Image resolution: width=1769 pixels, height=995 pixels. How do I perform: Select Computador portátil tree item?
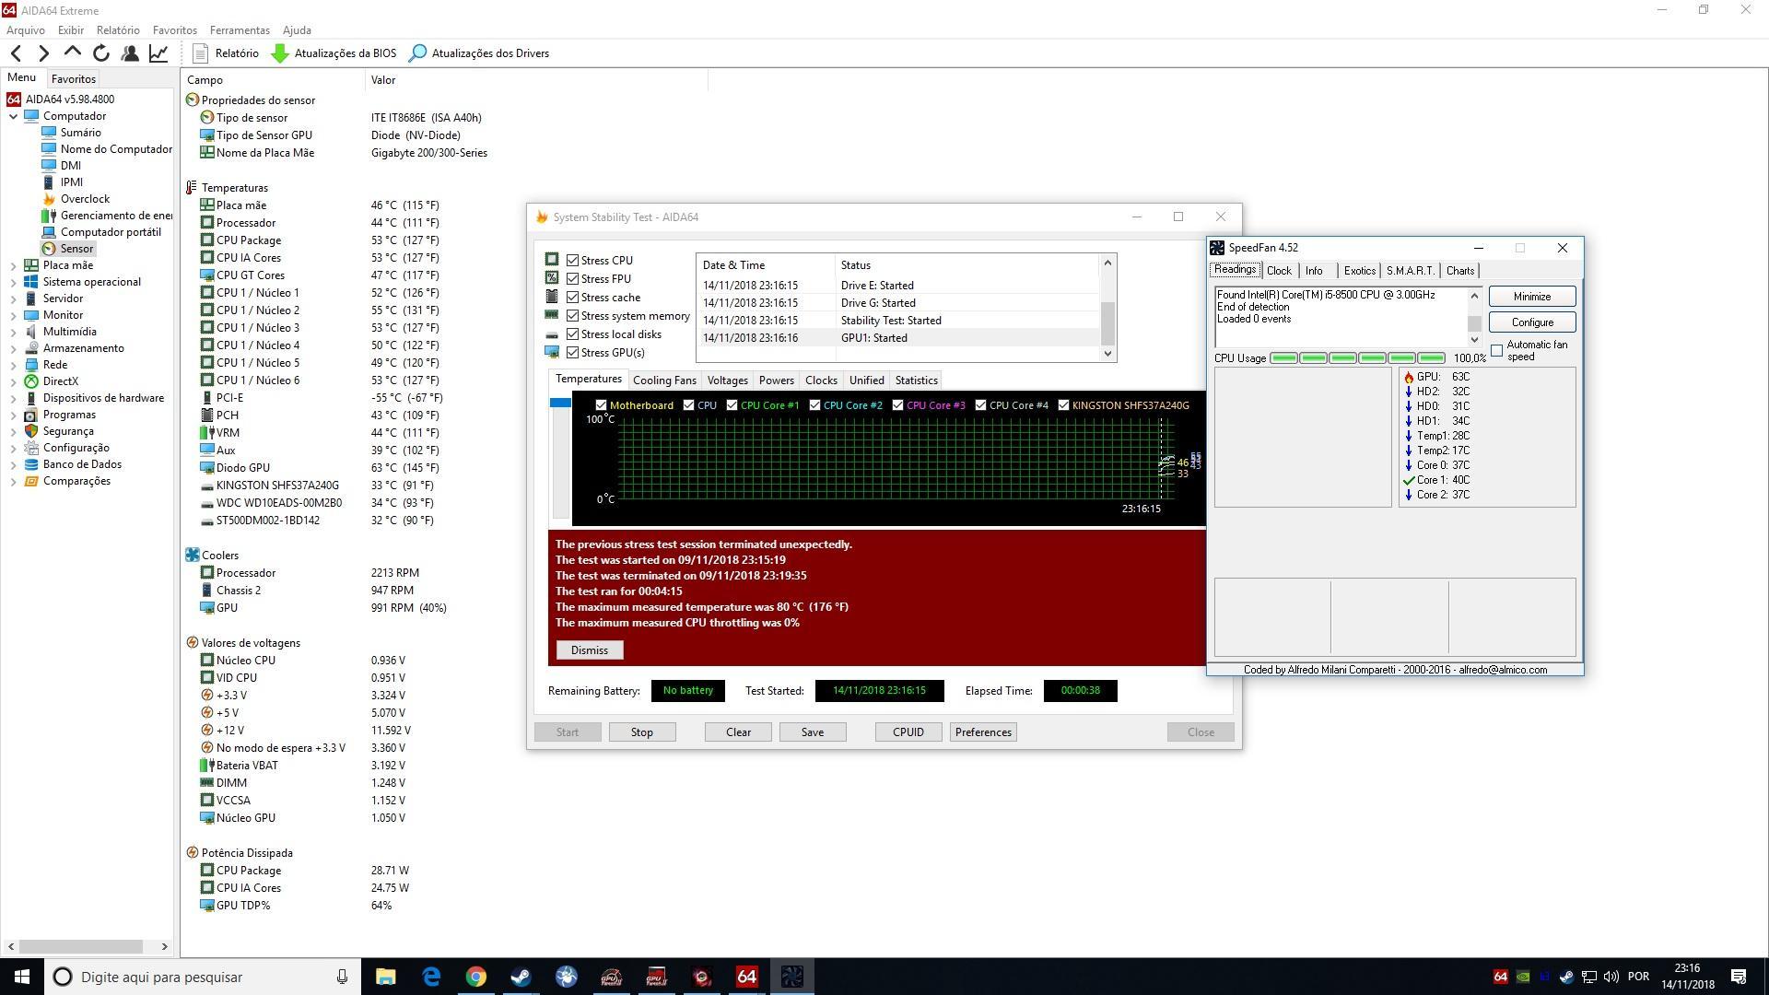[111, 232]
